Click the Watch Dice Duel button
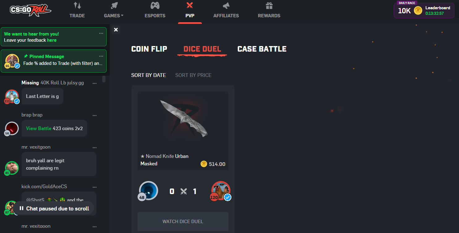The image size is (459, 233). pyautogui.click(x=183, y=221)
